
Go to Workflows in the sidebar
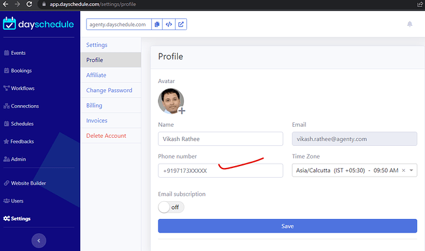pos(19,89)
